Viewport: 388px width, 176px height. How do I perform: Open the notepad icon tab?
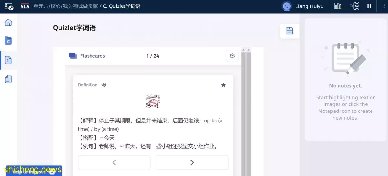point(289,31)
